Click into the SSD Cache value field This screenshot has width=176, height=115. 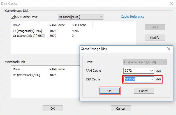point(136,79)
